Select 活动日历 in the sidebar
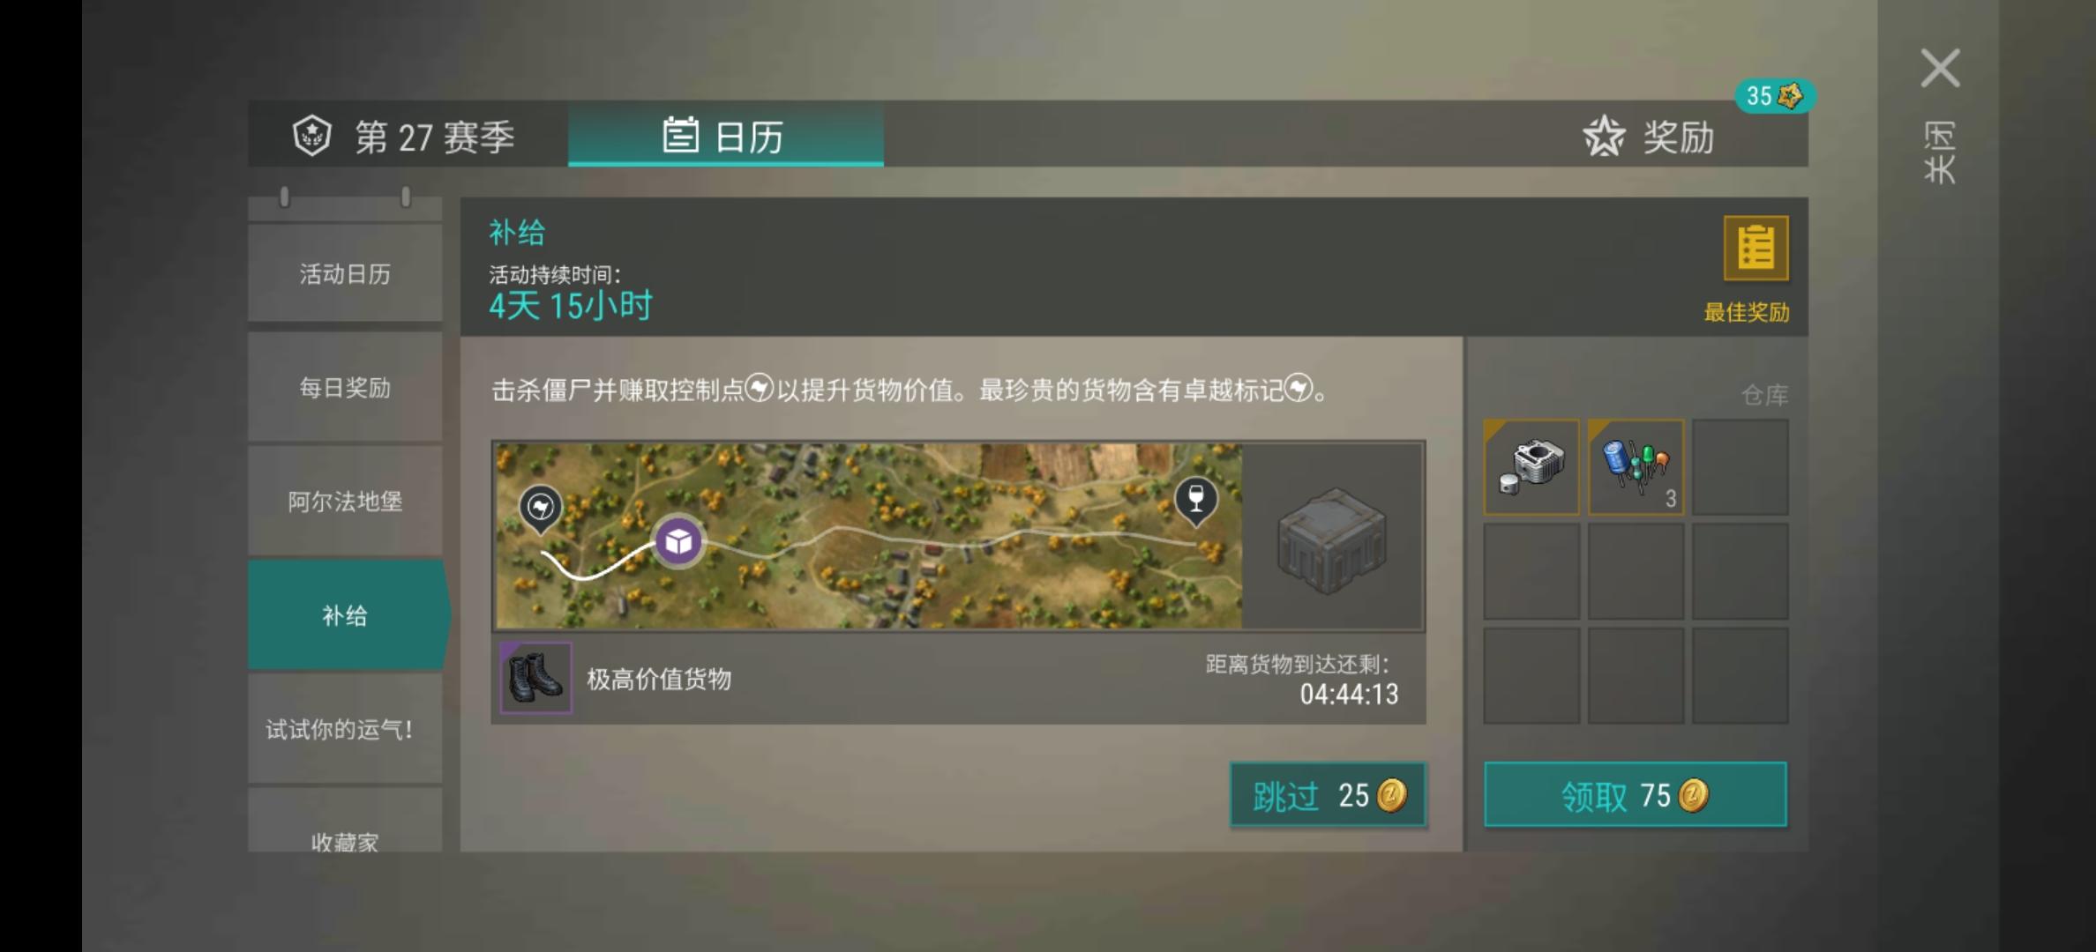This screenshot has height=952, width=2096. pos(345,273)
